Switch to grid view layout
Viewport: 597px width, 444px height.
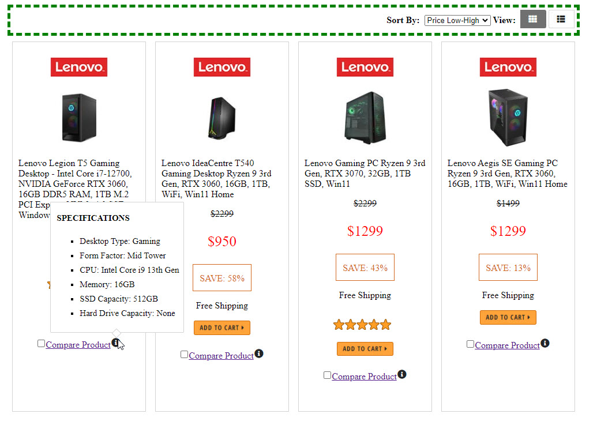[x=533, y=20]
